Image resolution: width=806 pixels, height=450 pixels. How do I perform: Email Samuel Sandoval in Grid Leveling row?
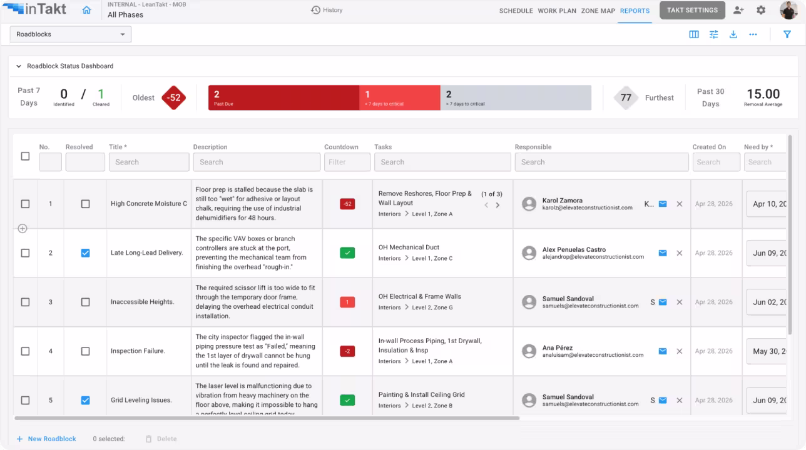point(663,400)
